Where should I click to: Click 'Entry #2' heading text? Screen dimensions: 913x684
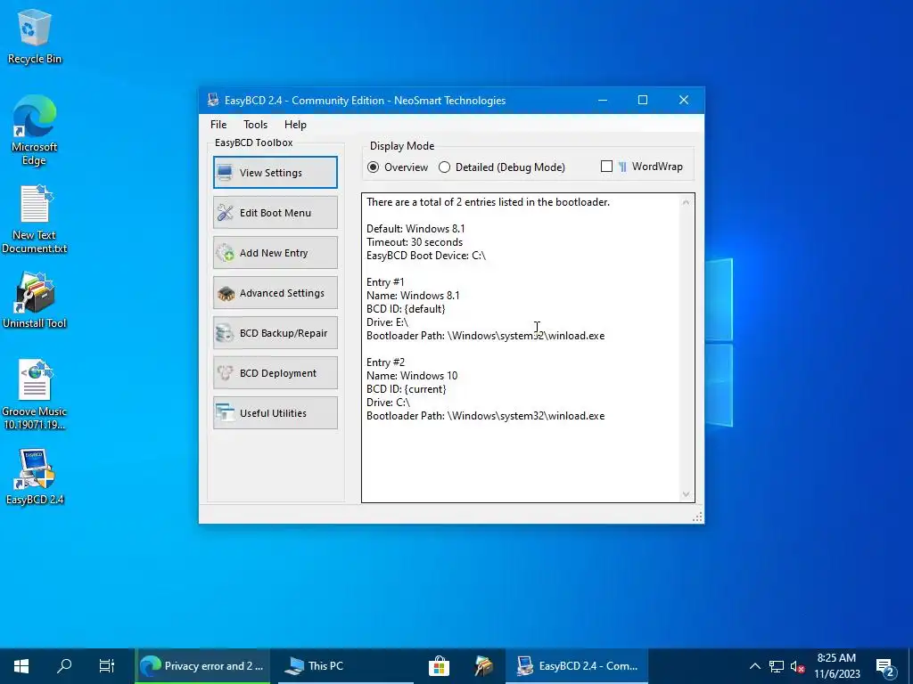coord(385,362)
